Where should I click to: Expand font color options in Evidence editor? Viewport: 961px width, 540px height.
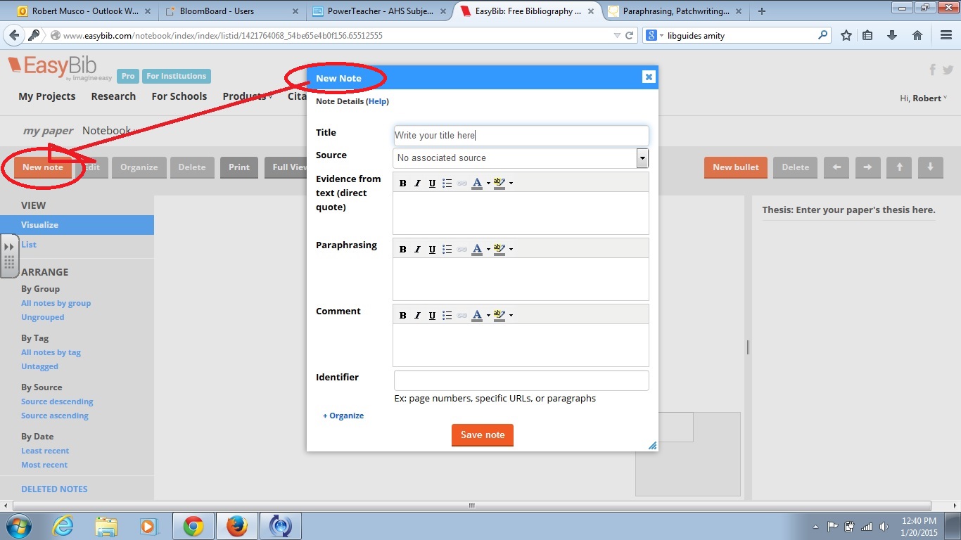(488, 184)
